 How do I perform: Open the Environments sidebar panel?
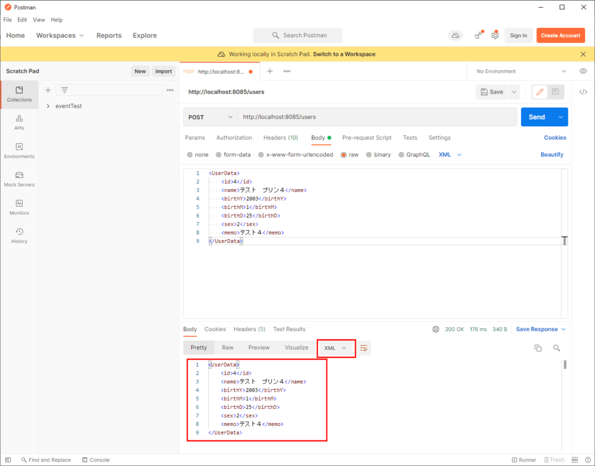point(19,151)
